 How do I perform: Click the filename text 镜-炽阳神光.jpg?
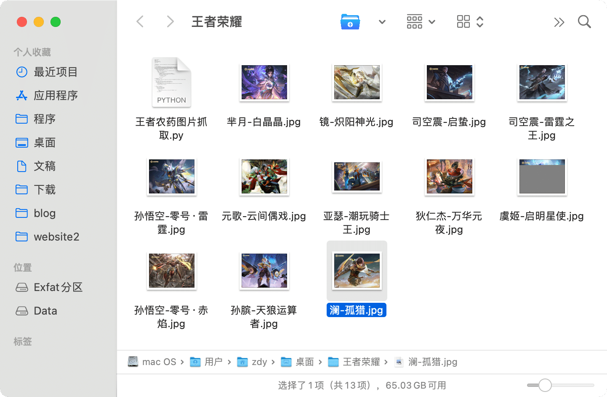pos(357,122)
